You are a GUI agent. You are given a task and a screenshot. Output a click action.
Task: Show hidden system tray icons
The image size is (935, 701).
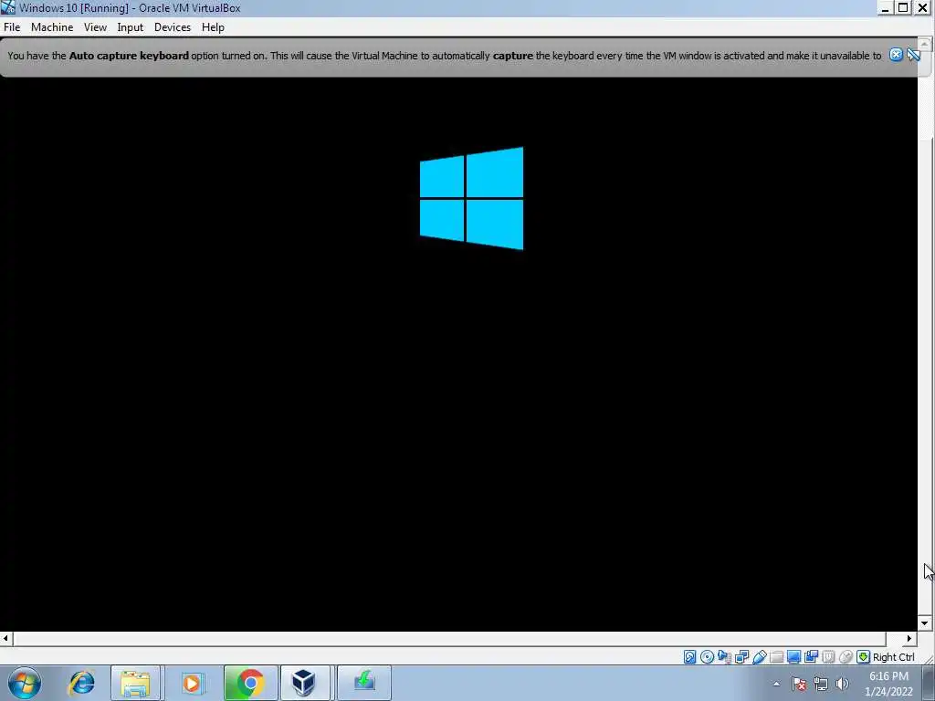tap(776, 684)
